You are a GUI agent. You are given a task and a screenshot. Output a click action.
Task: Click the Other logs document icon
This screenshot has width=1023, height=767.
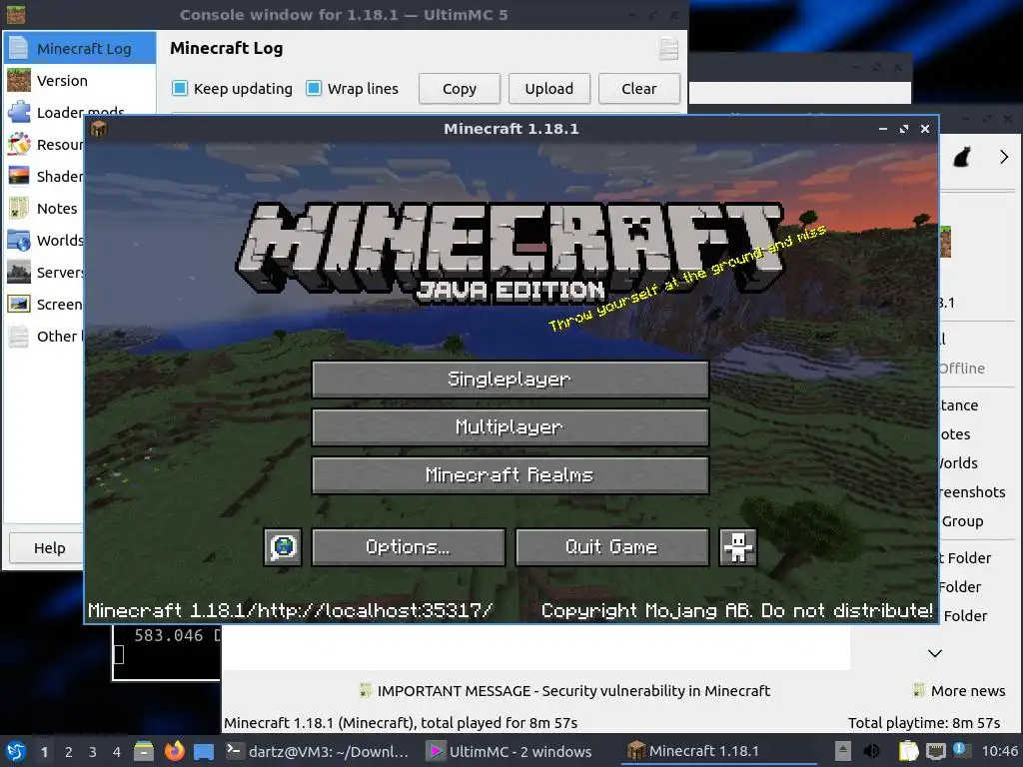pos(19,336)
